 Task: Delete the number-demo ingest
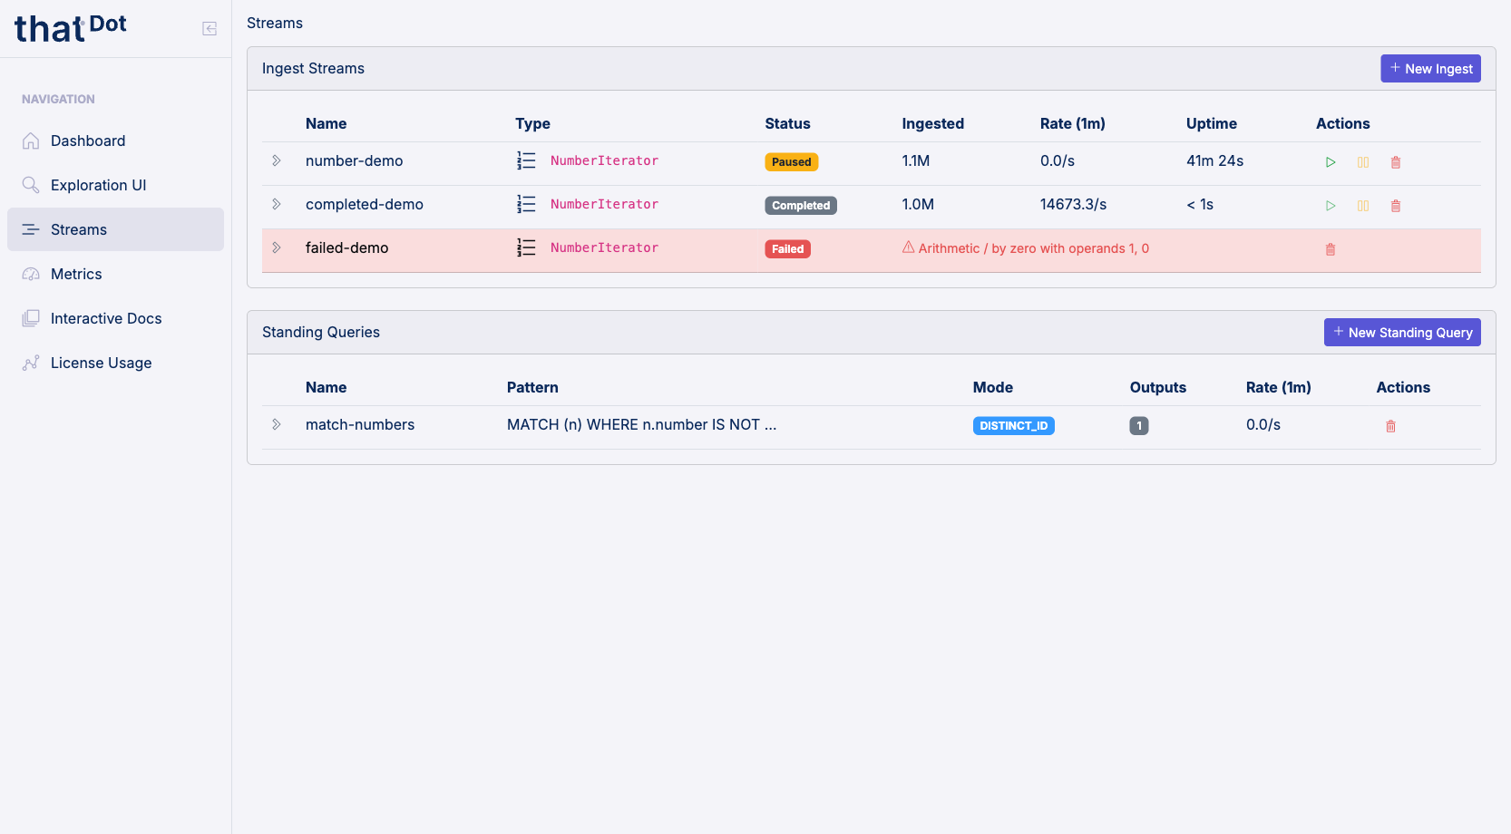(x=1396, y=162)
